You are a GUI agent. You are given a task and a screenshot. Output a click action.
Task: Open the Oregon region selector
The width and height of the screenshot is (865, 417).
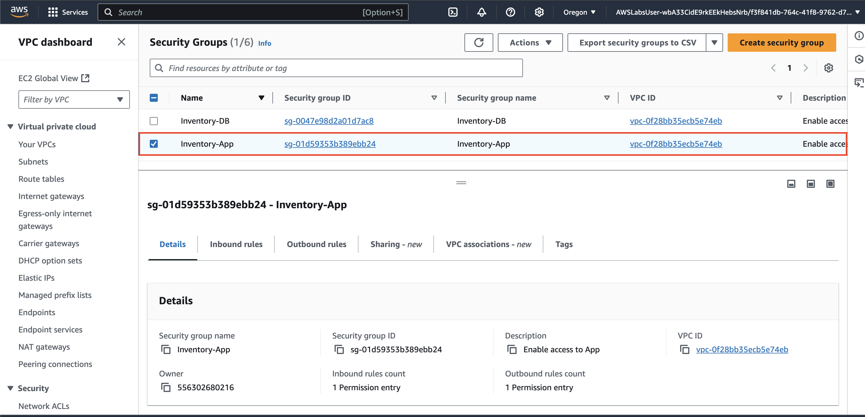(x=579, y=12)
